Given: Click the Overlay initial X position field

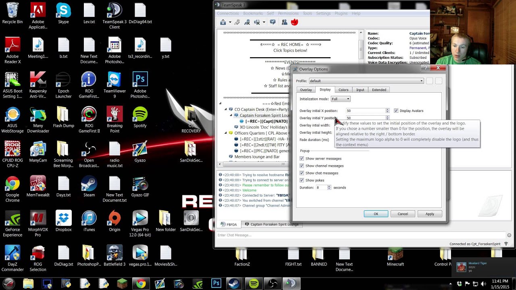Looking at the screenshot, I should tap(365, 111).
